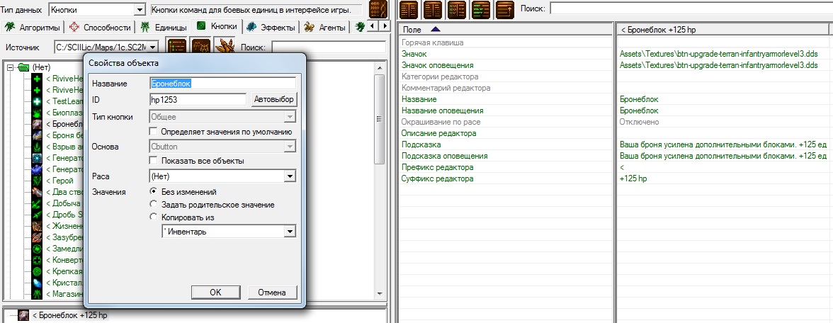Switch to the Единицы tab
The image size is (833, 323).
click(x=163, y=27)
